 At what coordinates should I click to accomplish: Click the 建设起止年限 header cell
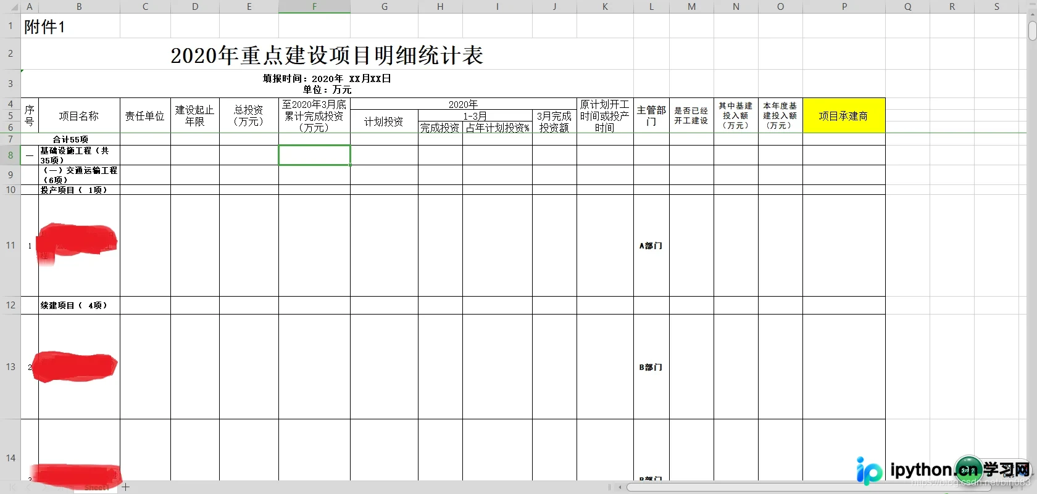click(x=195, y=115)
